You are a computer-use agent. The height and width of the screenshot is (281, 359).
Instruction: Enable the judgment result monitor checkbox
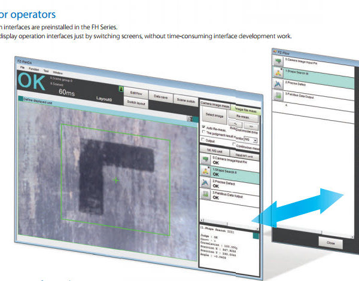[x=203, y=132]
